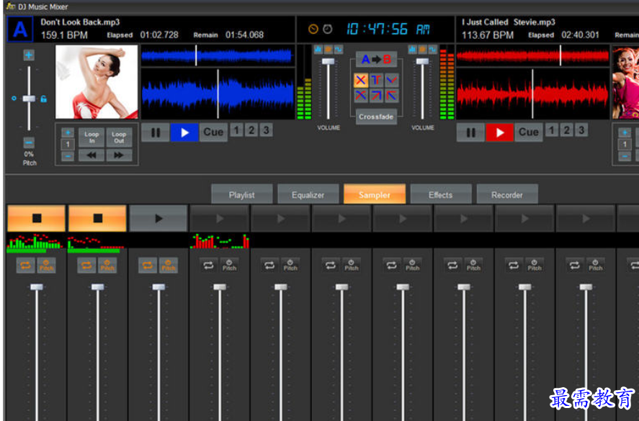The height and width of the screenshot is (421, 639).
Task: Click deck B blue waveform icon
Action: point(433,49)
